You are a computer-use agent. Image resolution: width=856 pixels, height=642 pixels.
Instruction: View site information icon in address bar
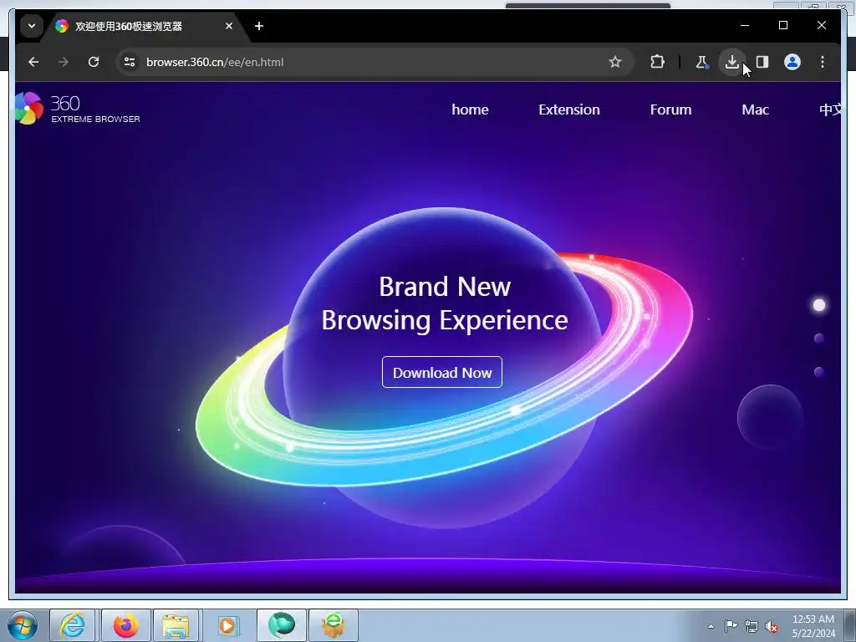pos(130,62)
